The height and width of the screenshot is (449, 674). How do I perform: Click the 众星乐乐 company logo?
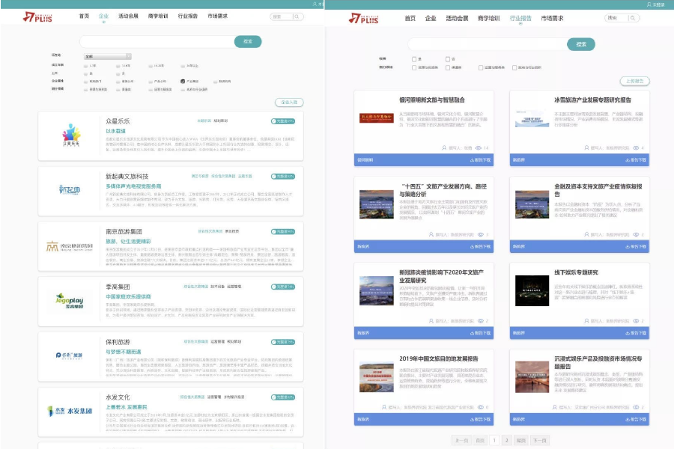click(71, 135)
